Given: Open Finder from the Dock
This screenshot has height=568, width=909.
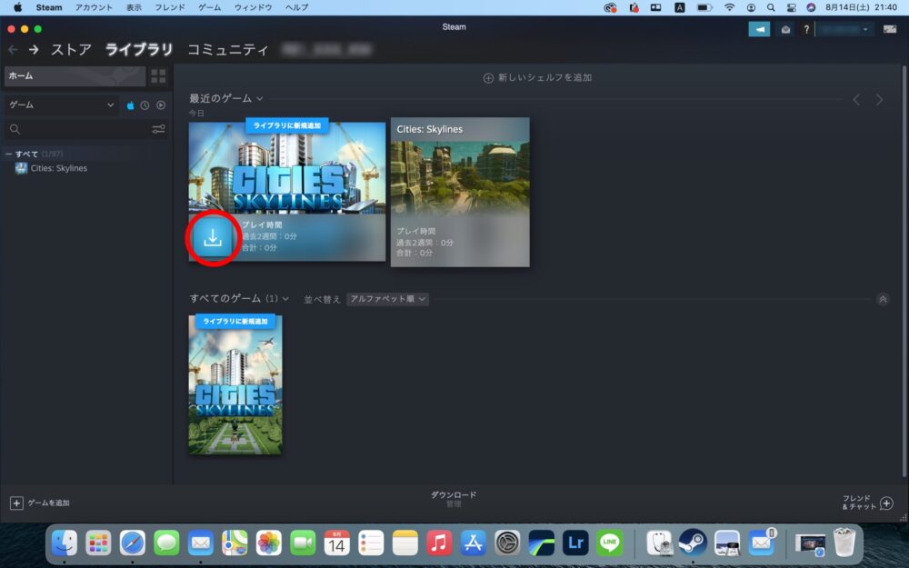Looking at the screenshot, I should pos(65,543).
